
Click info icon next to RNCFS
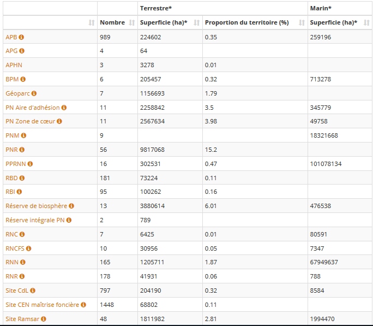tap(28, 248)
